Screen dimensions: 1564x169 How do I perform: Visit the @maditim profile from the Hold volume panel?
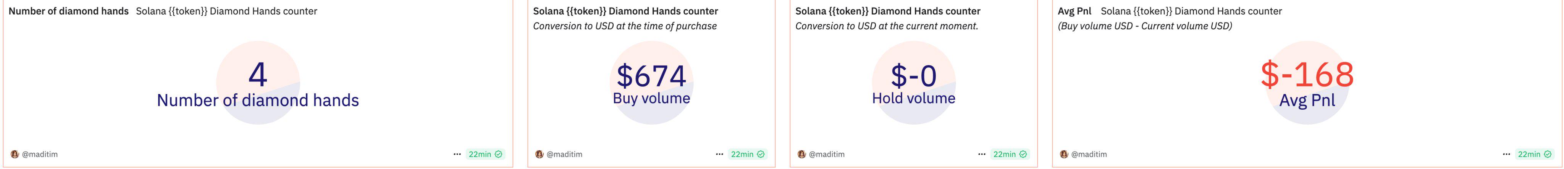coord(826,155)
